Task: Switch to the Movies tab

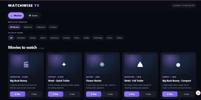Action: pos(16,15)
